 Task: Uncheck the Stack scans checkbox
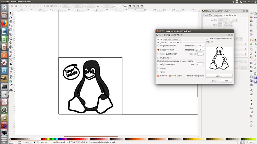pyautogui.click(x=170, y=76)
